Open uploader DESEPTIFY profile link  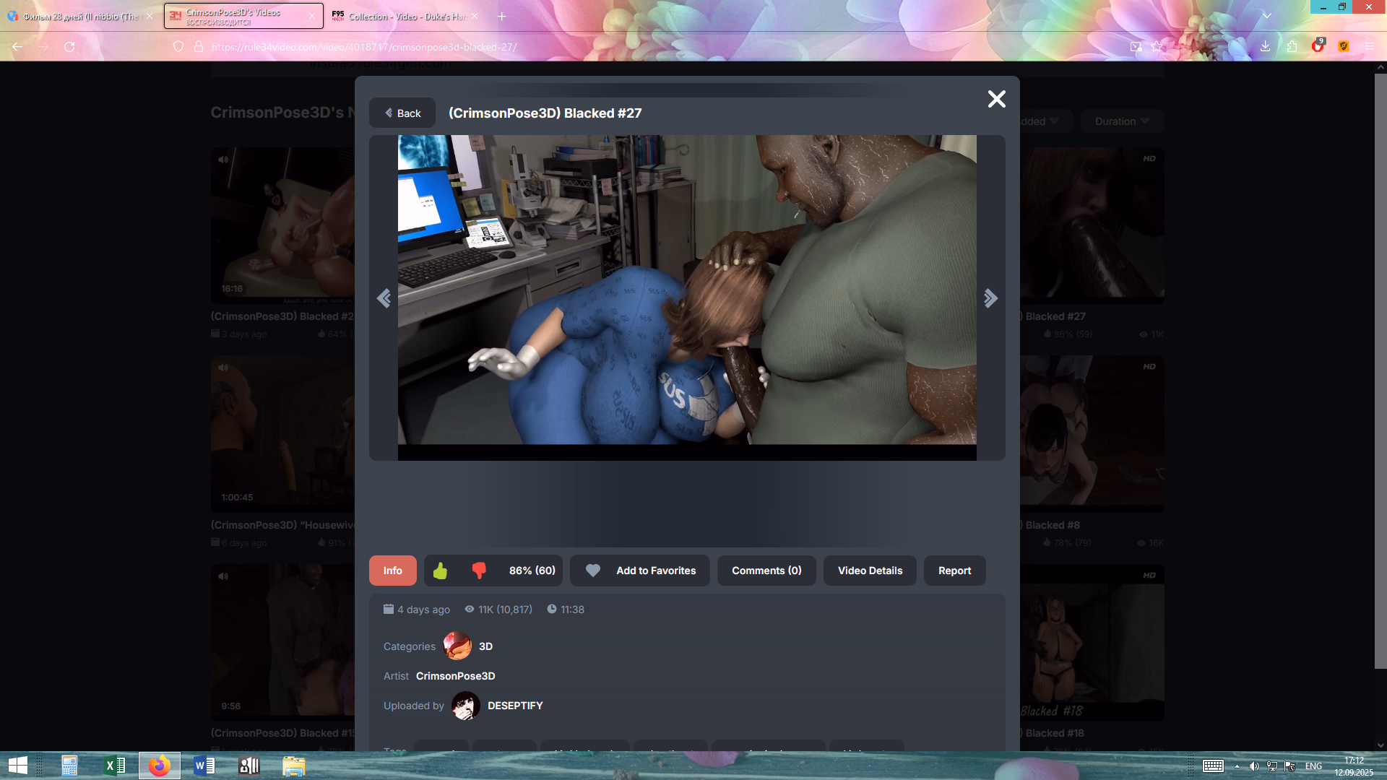514,706
